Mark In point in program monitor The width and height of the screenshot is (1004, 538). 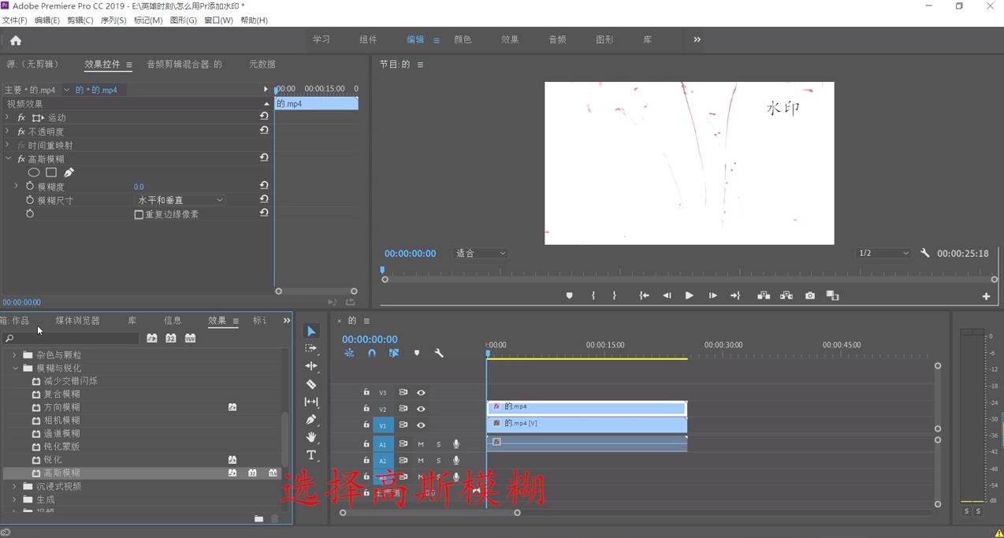pos(593,296)
